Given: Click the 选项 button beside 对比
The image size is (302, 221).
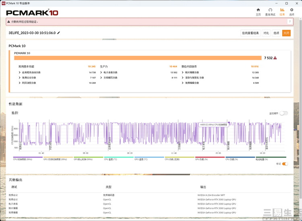Looking at the screenshot, I should (276, 33).
